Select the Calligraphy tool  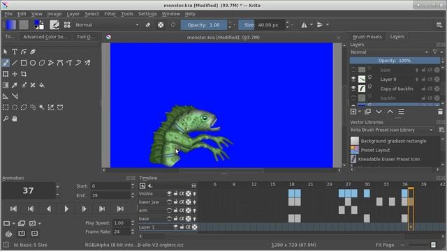[x=33, y=52]
